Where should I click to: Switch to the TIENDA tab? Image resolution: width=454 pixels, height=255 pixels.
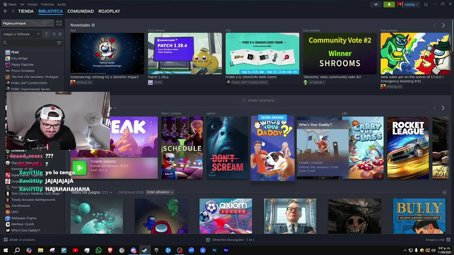(x=26, y=11)
